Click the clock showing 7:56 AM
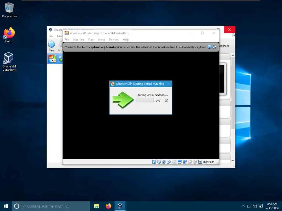This screenshot has width=282, height=211. click(272, 206)
